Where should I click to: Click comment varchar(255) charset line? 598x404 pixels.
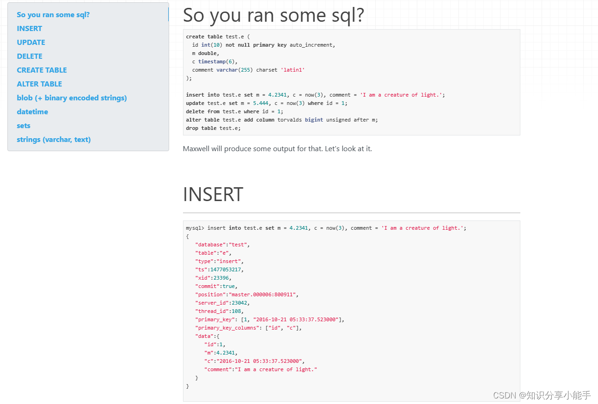[x=249, y=70]
